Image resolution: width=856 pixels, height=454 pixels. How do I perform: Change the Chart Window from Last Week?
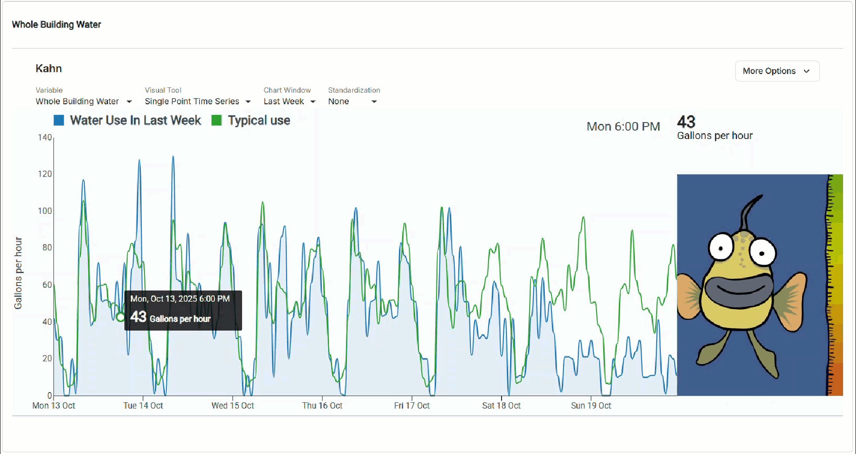click(x=289, y=102)
